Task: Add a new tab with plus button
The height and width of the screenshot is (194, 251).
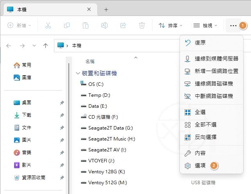Action: coord(106,10)
